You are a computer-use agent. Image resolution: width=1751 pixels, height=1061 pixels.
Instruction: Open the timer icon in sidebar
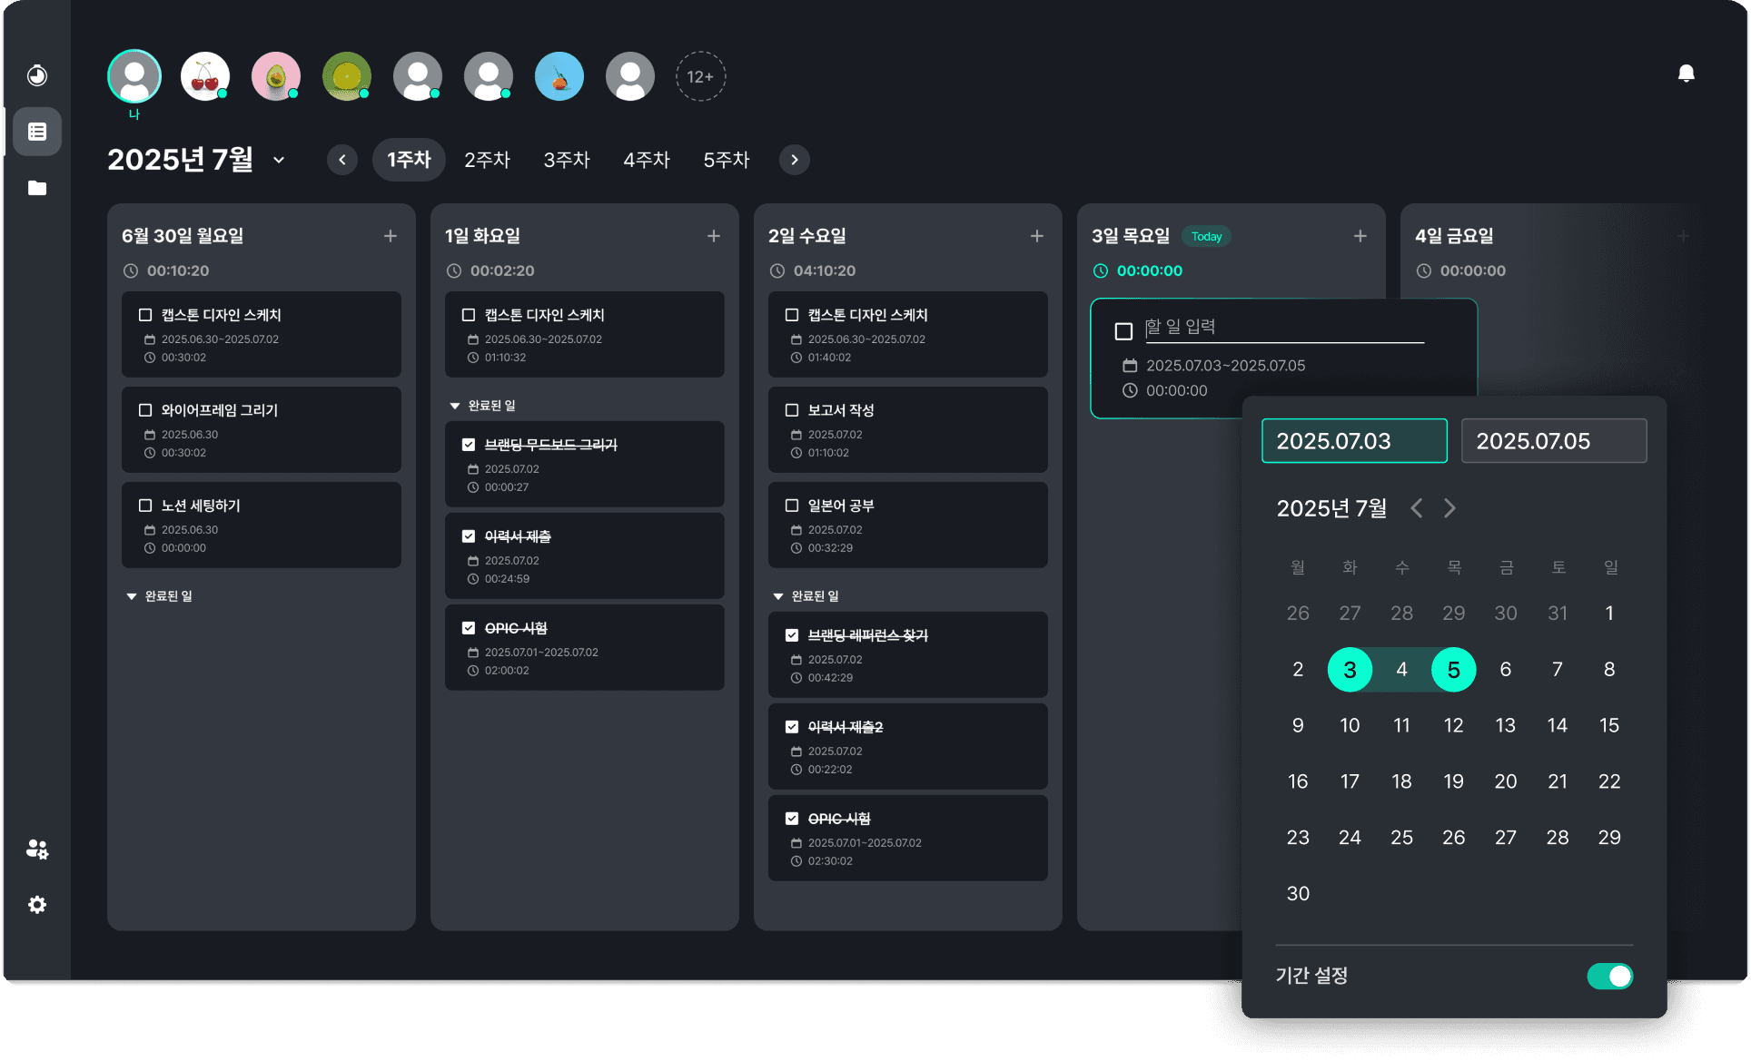[37, 75]
